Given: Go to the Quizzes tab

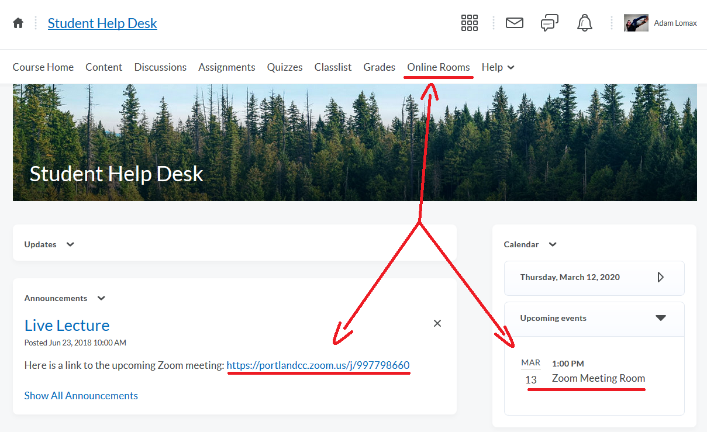Looking at the screenshot, I should [285, 67].
